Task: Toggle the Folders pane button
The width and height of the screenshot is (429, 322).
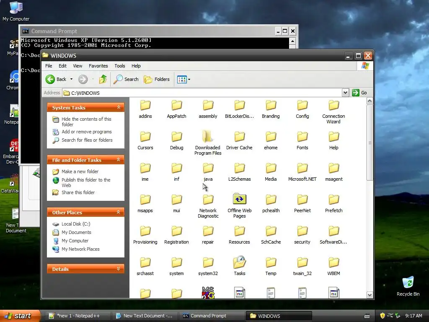Action: click(x=157, y=79)
